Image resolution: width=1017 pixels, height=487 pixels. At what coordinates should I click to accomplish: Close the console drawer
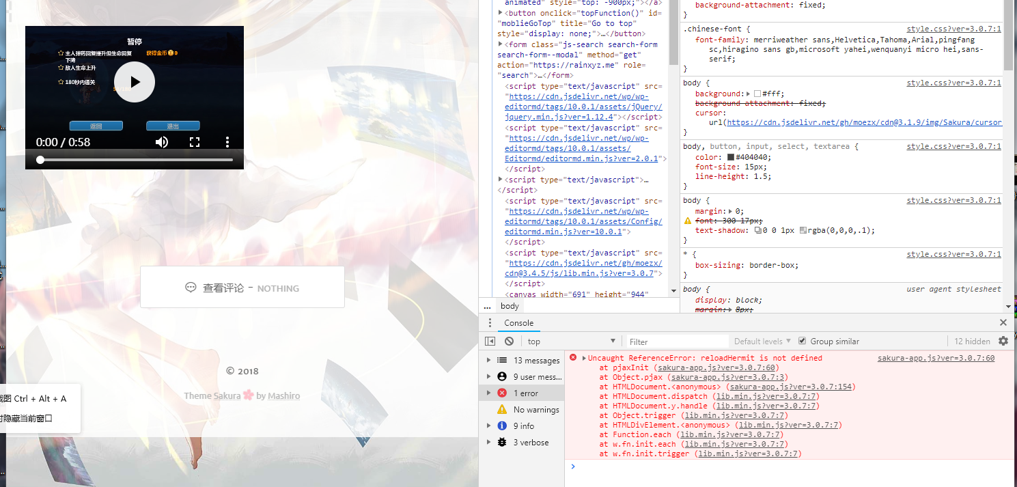[x=1003, y=322]
